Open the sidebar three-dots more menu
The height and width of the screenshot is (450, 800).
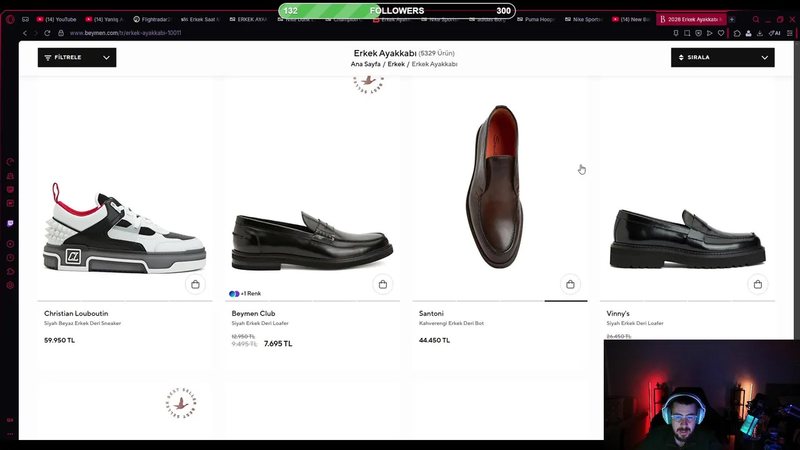(x=10, y=433)
